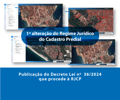The height and width of the screenshot is (100, 120).
Task: Open the basemap dropdown at the bottom of the bottom-left map
Action: (x=67, y=62)
